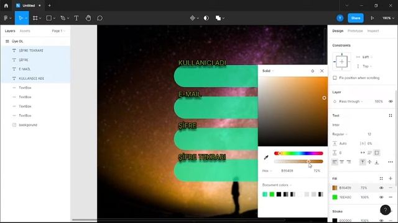
Task: Open the Page 1 dropdown
Action: (58, 31)
